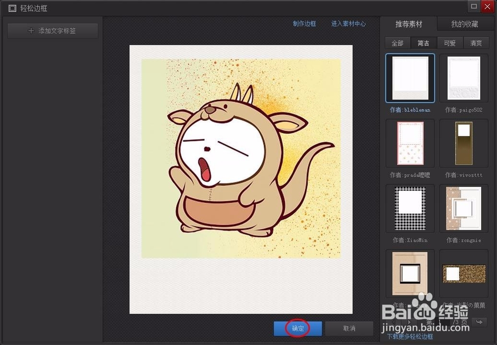Click the 作者:rongnie author label
The height and width of the screenshot is (345, 497).
click(x=464, y=241)
